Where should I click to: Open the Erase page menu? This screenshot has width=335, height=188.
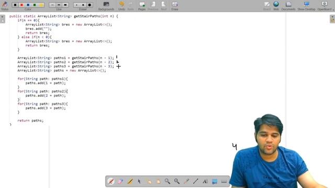(175, 6)
